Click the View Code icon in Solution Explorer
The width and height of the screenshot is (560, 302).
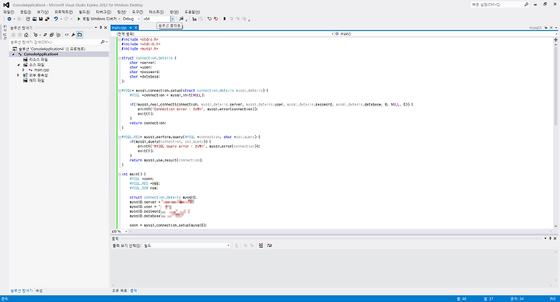[66, 35]
